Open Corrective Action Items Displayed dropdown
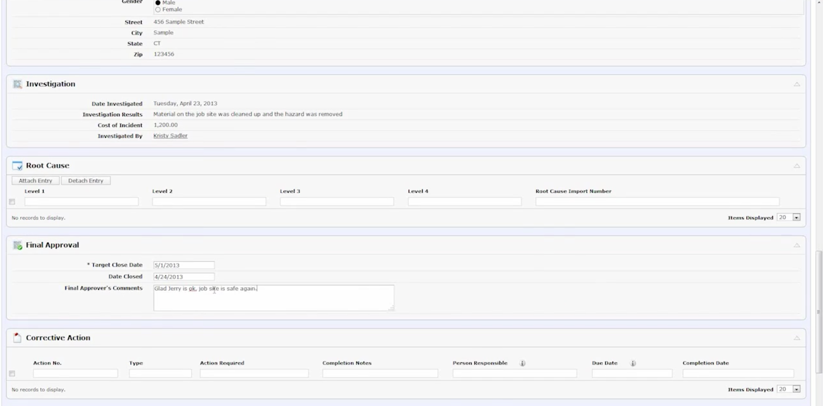Screen dimensions: 823x406 pyautogui.click(x=796, y=389)
